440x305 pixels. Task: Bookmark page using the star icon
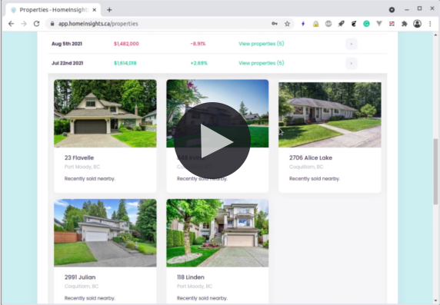[287, 24]
